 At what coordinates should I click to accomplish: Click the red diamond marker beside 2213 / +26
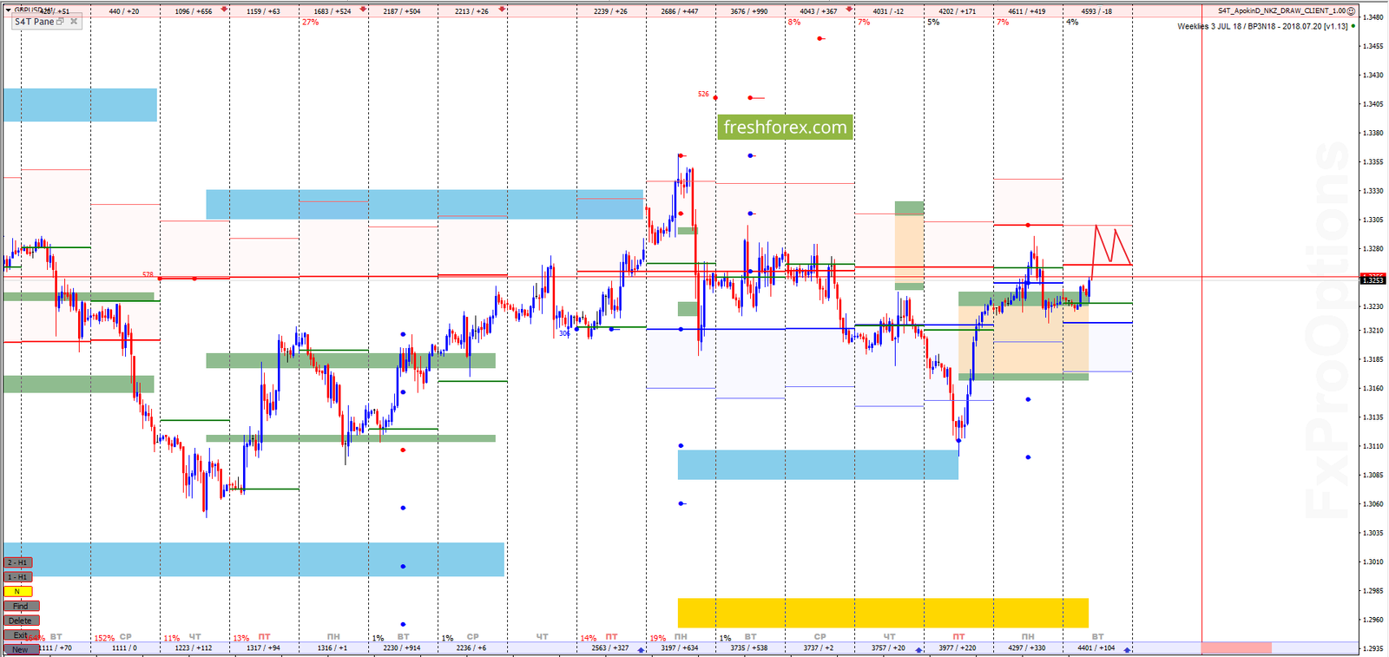[x=502, y=10]
